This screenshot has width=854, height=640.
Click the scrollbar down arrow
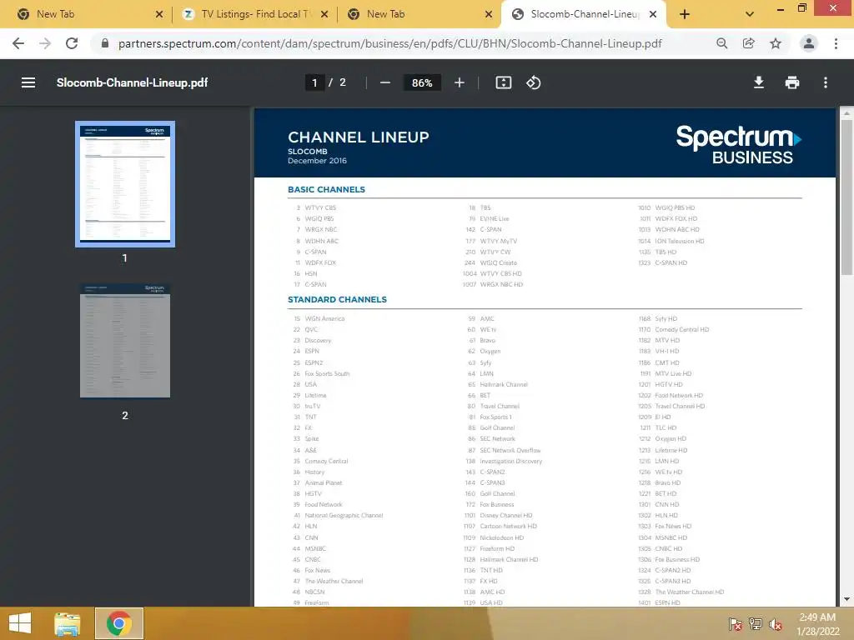(846, 599)
